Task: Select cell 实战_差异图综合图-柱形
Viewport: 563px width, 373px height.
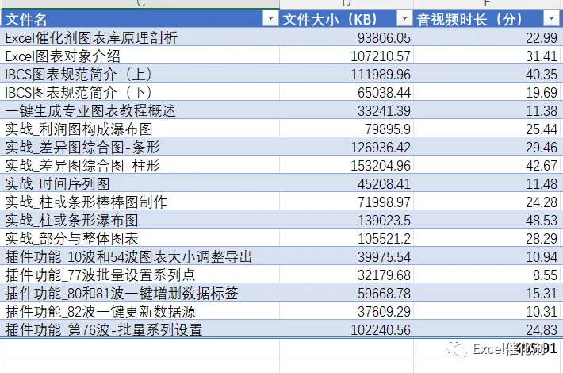Action: point(140,165)
